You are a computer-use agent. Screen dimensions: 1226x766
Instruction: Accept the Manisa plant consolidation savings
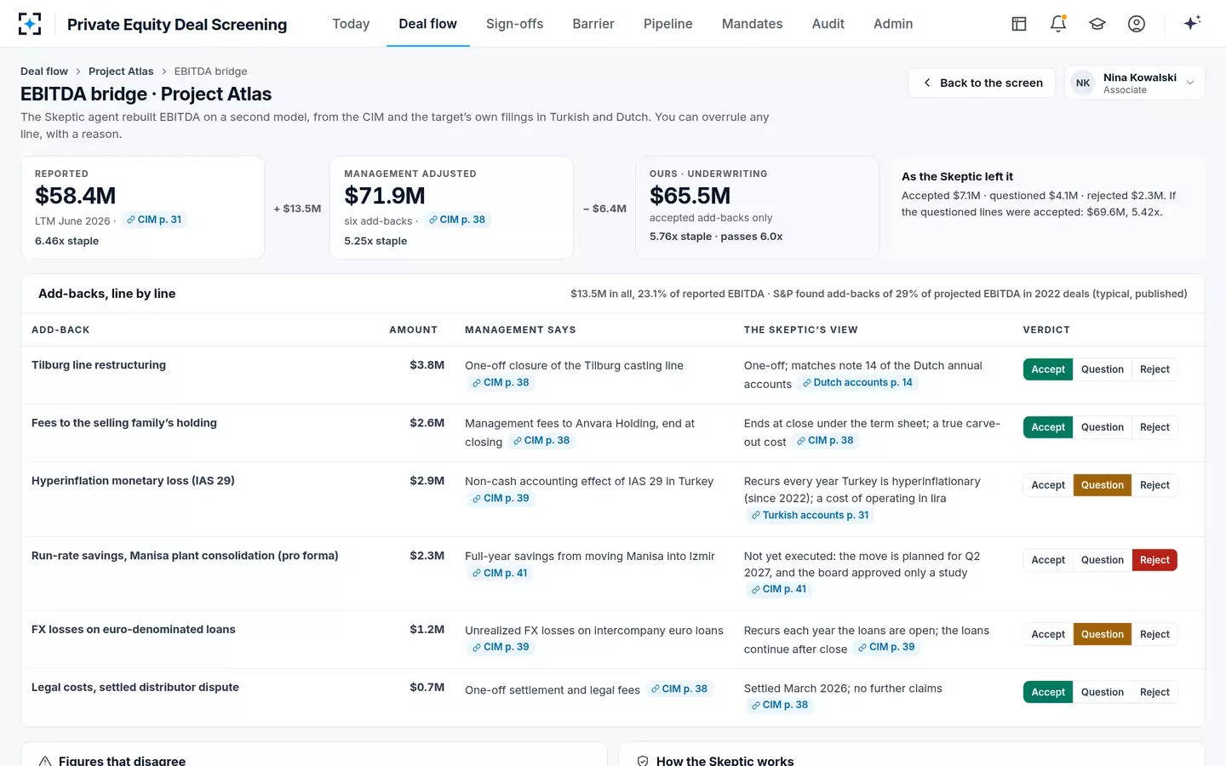click(1048, 560)
